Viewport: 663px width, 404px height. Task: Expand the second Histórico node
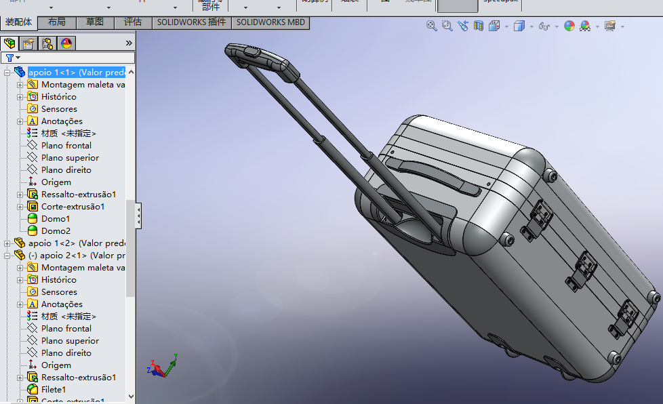pos(20,280)
